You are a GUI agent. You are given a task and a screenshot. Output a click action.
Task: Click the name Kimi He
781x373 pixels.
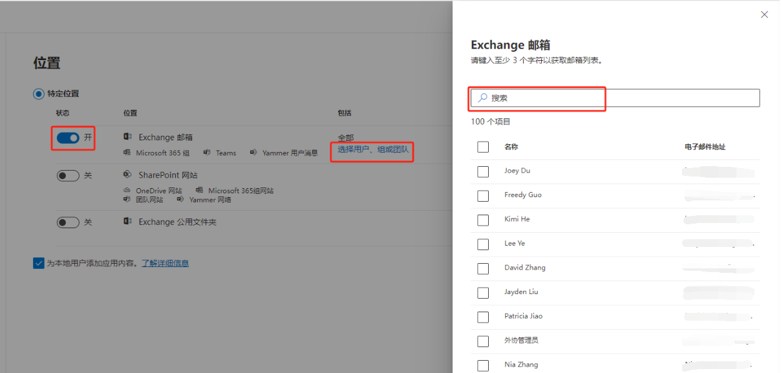517,219
